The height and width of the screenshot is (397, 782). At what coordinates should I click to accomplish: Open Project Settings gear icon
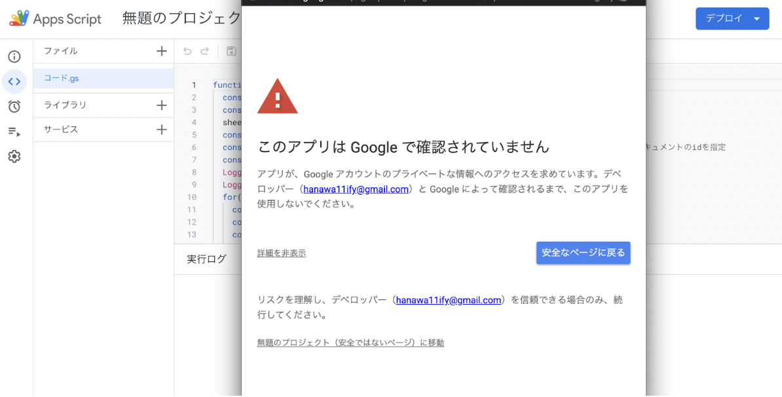click(14, 157)
